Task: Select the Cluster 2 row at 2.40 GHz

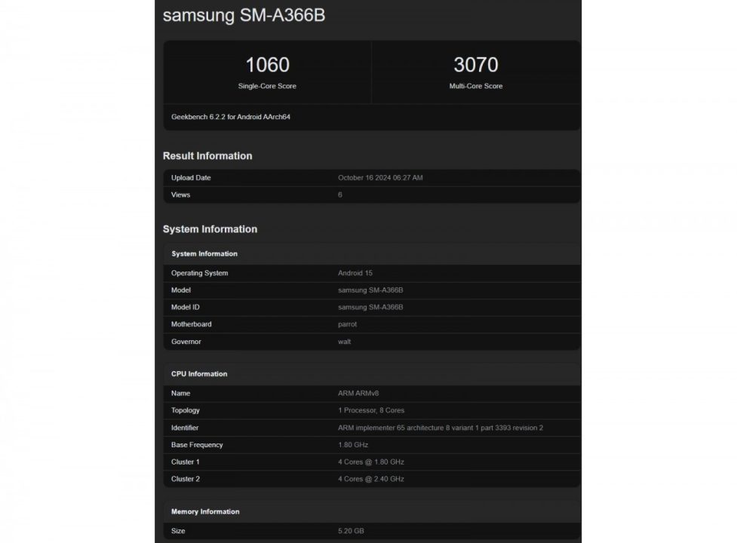Action: (x=371, y=479)
